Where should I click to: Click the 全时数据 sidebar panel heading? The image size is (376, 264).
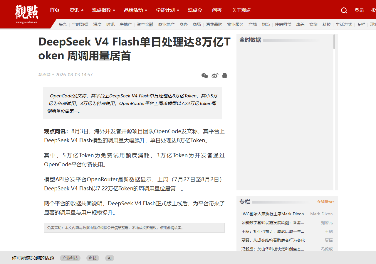pyautogui.click(x=250, y=40)
